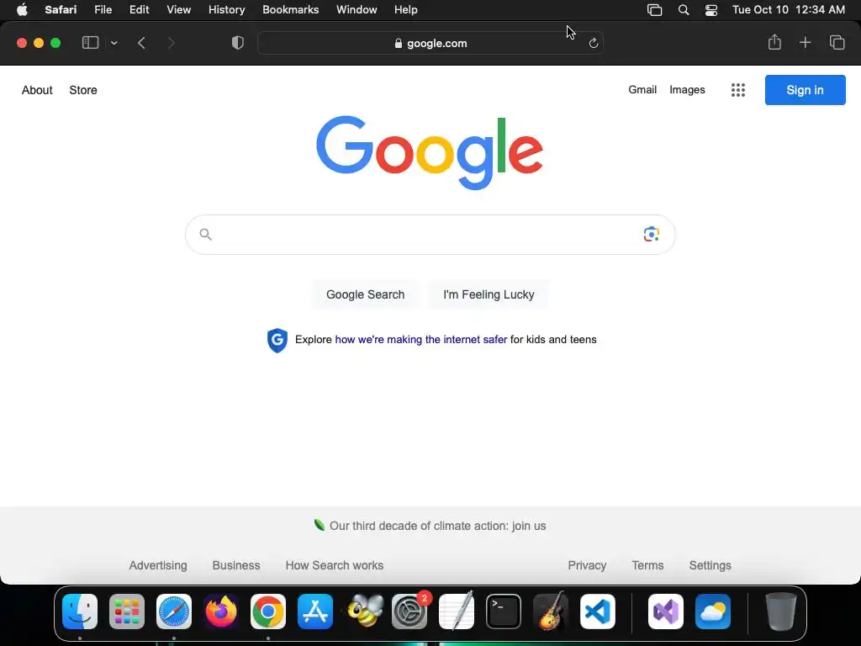Click the blue Sign in button

pos(805,90)
